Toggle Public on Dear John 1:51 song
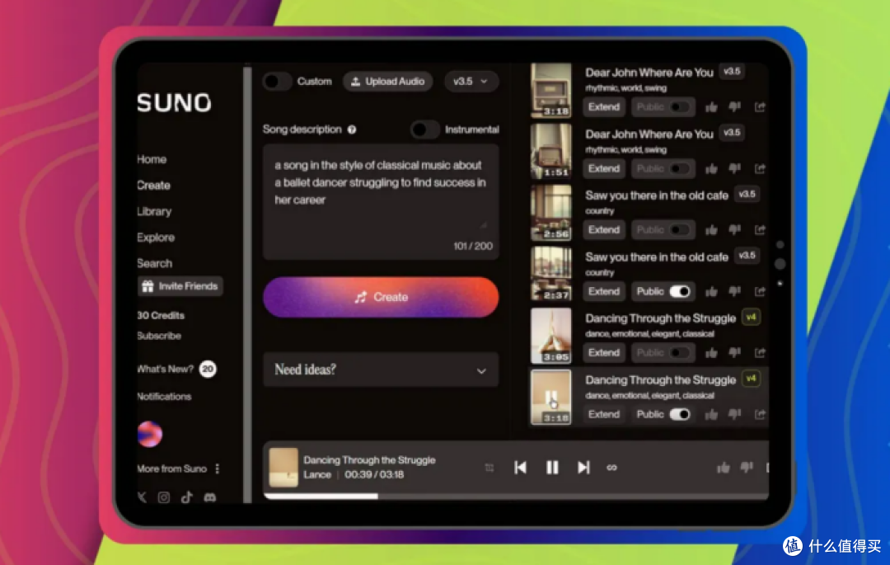 (x=679, y=168)
